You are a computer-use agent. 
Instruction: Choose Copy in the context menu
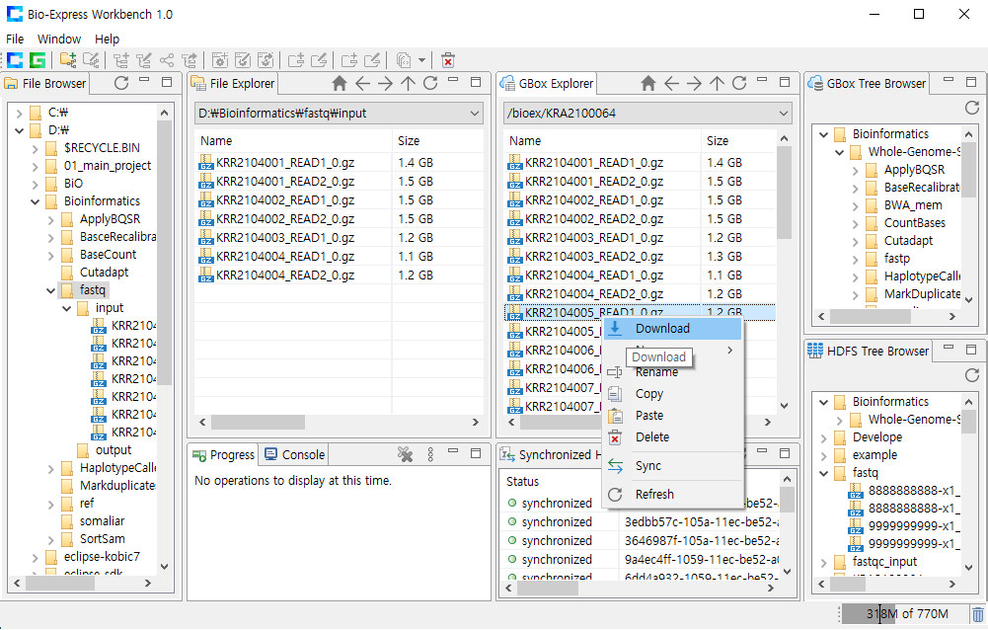(x=673, y=394)
